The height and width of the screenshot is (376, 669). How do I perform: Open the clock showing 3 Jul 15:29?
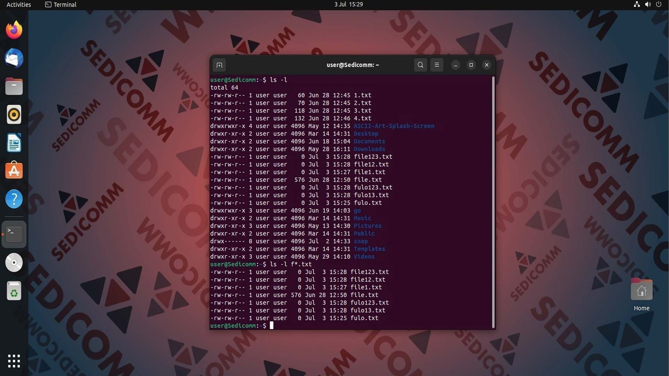pyautogui.click(x=348, y=5)
